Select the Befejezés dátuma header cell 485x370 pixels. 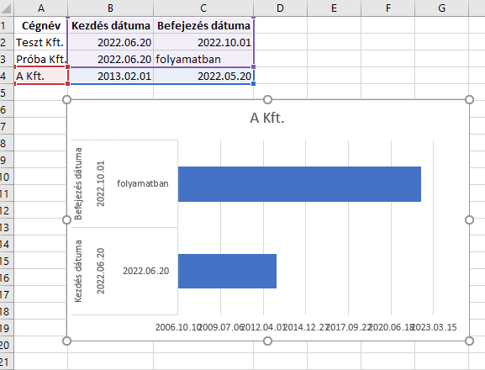tap(203, 25)
